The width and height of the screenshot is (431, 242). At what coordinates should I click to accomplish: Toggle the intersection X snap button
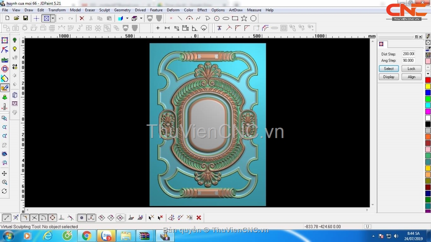34,218
